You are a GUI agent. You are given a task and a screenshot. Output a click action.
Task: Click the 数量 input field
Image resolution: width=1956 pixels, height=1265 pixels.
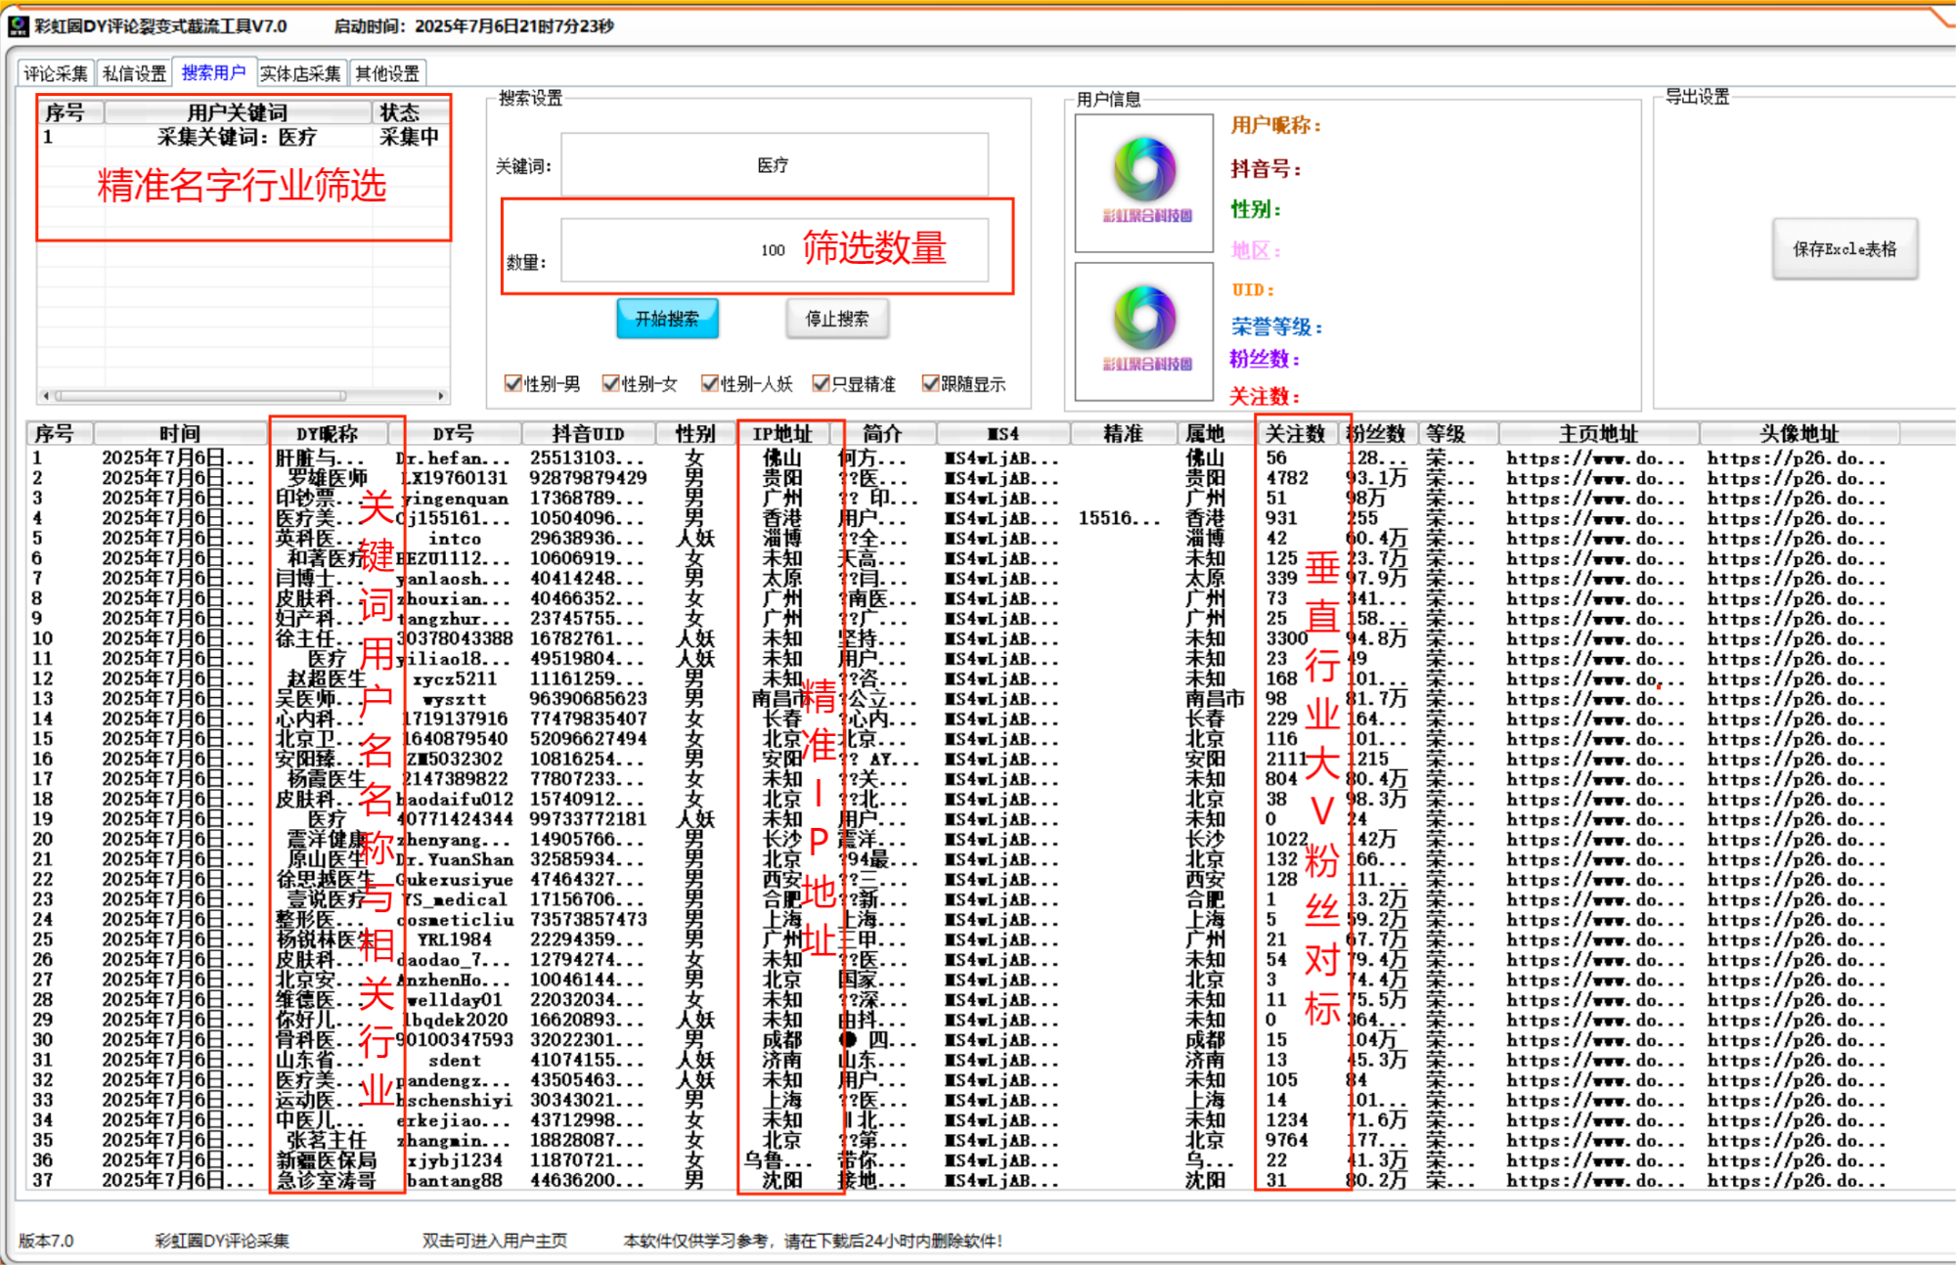pos(685,251)
